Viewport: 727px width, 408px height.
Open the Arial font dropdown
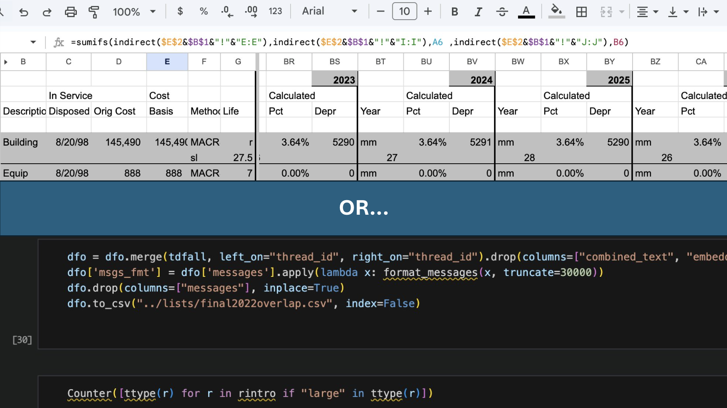329,11
